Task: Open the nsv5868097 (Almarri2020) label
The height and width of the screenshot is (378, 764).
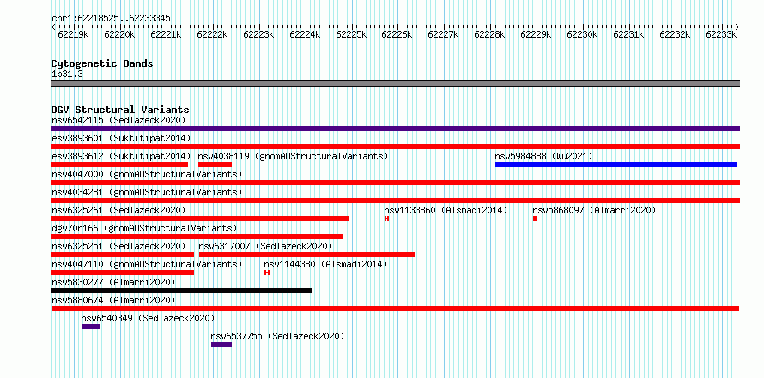Action: (594, 210)
